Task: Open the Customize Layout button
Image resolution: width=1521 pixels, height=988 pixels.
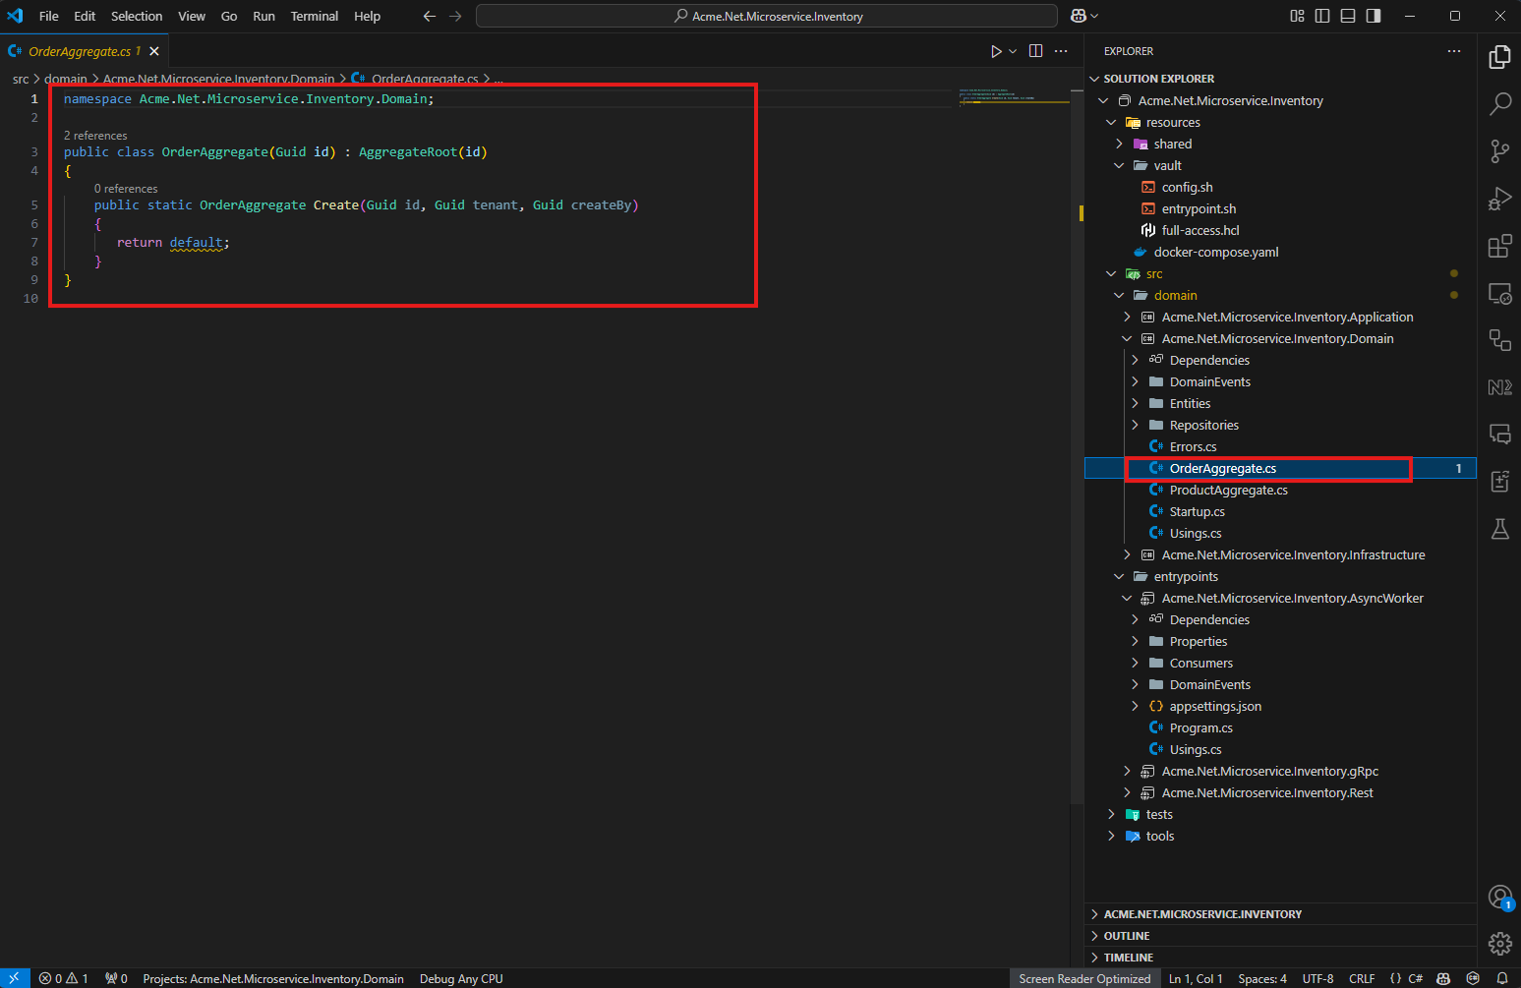Action: pos(1297,16)
